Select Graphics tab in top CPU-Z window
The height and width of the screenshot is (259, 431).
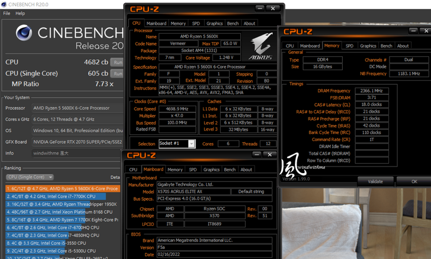click(x=214, y=24)
